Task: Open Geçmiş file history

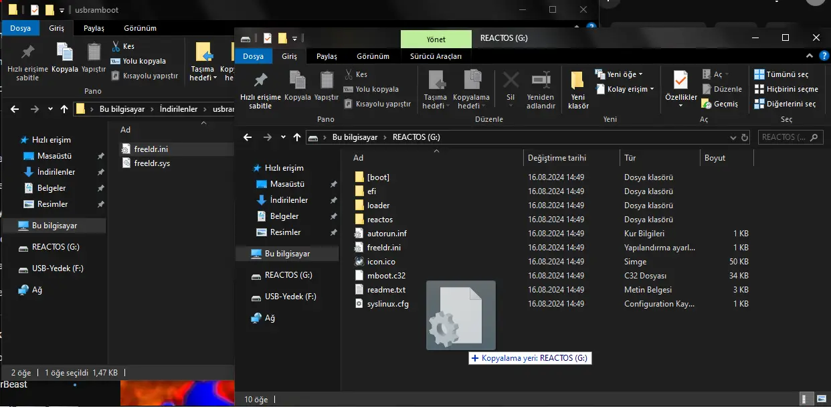Action: [x=719, y=104]
